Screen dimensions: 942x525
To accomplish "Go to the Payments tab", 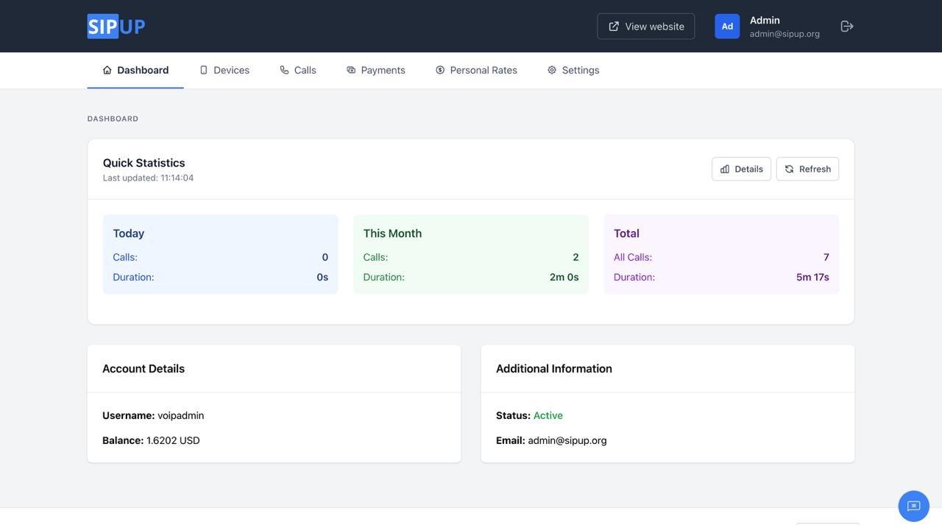I will [383, 70].
